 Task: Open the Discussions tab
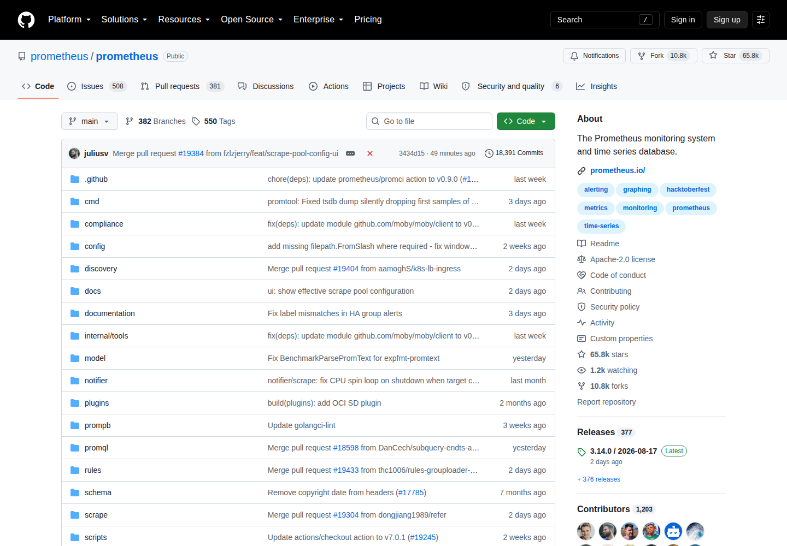click(266, 86)
